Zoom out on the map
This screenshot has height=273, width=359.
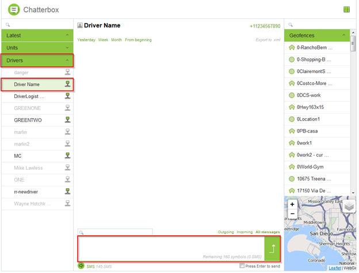coord(292,214)
